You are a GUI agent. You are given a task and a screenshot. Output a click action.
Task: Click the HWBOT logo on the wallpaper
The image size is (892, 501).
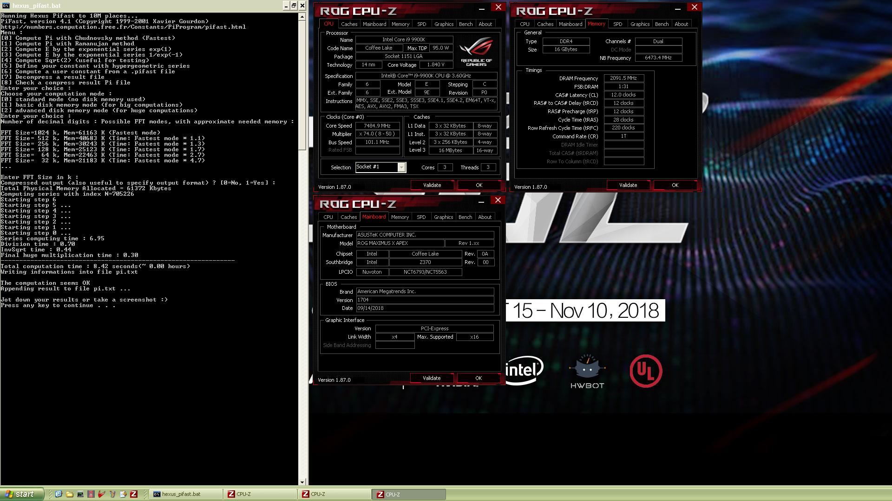point(587,371)
